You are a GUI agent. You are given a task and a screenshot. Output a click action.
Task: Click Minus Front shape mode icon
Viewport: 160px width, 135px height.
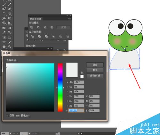38,27
